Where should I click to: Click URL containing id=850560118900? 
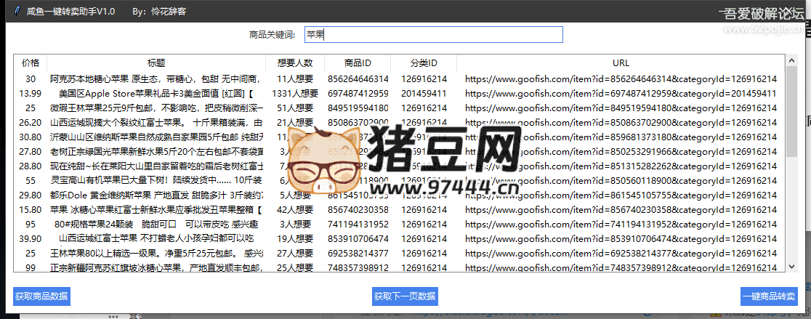tap(621, 180)
